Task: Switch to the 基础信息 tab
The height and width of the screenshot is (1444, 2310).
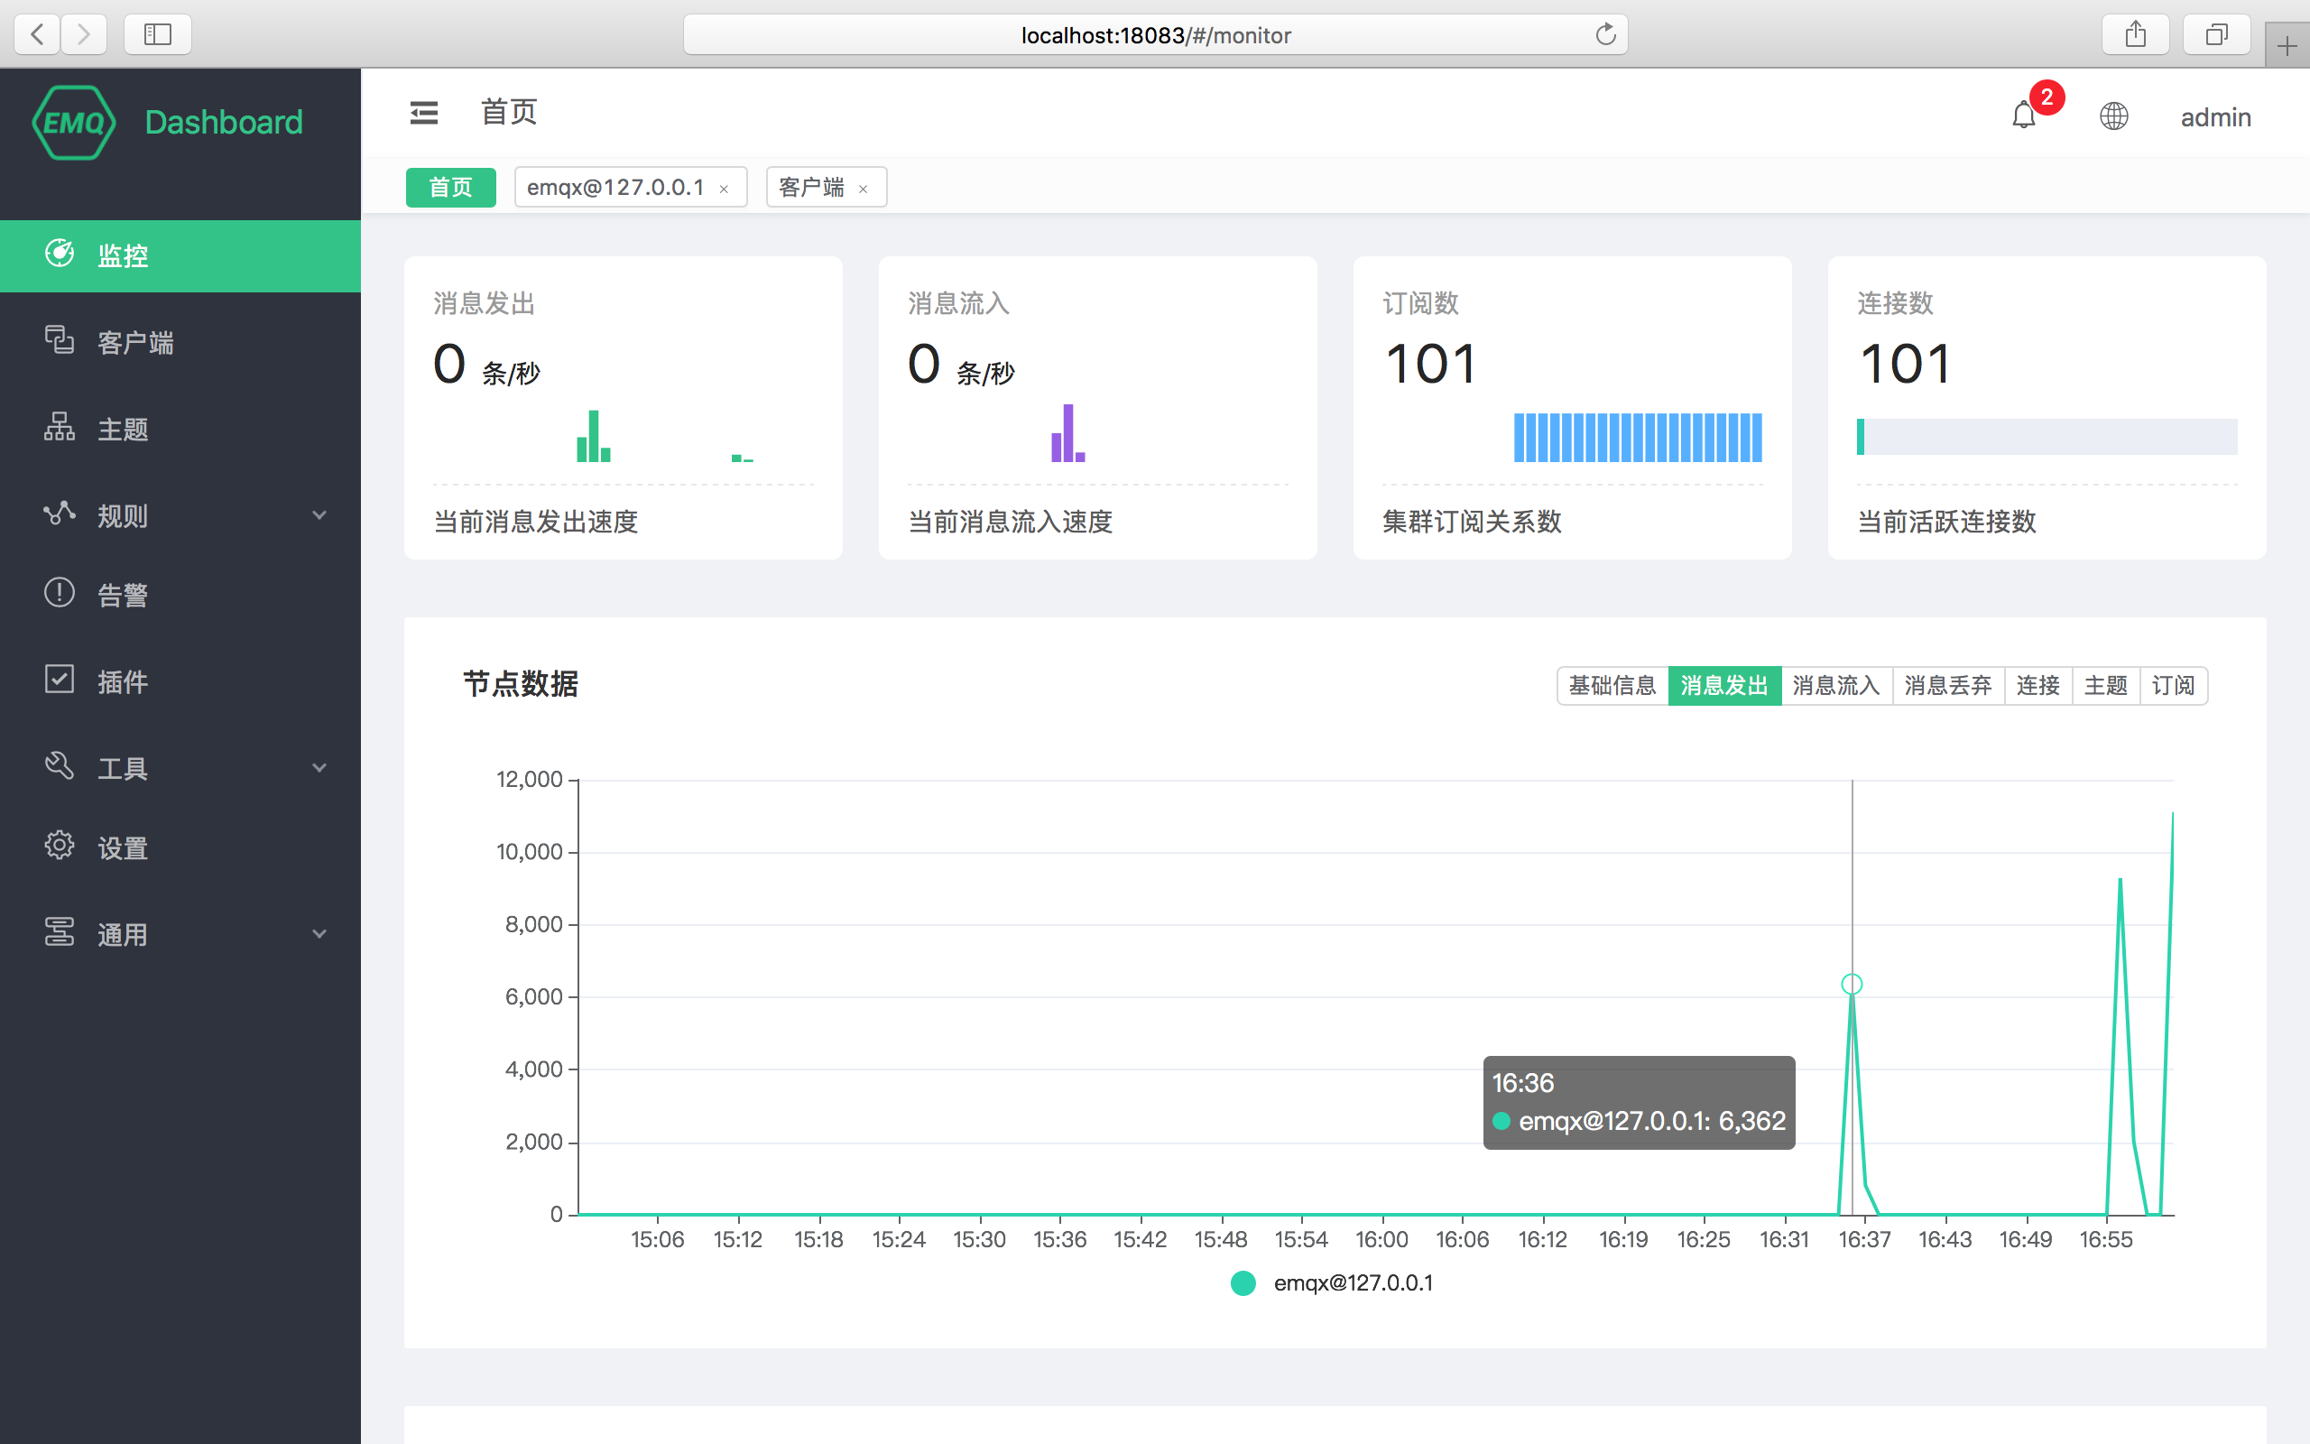Action: coord(1612,685)
